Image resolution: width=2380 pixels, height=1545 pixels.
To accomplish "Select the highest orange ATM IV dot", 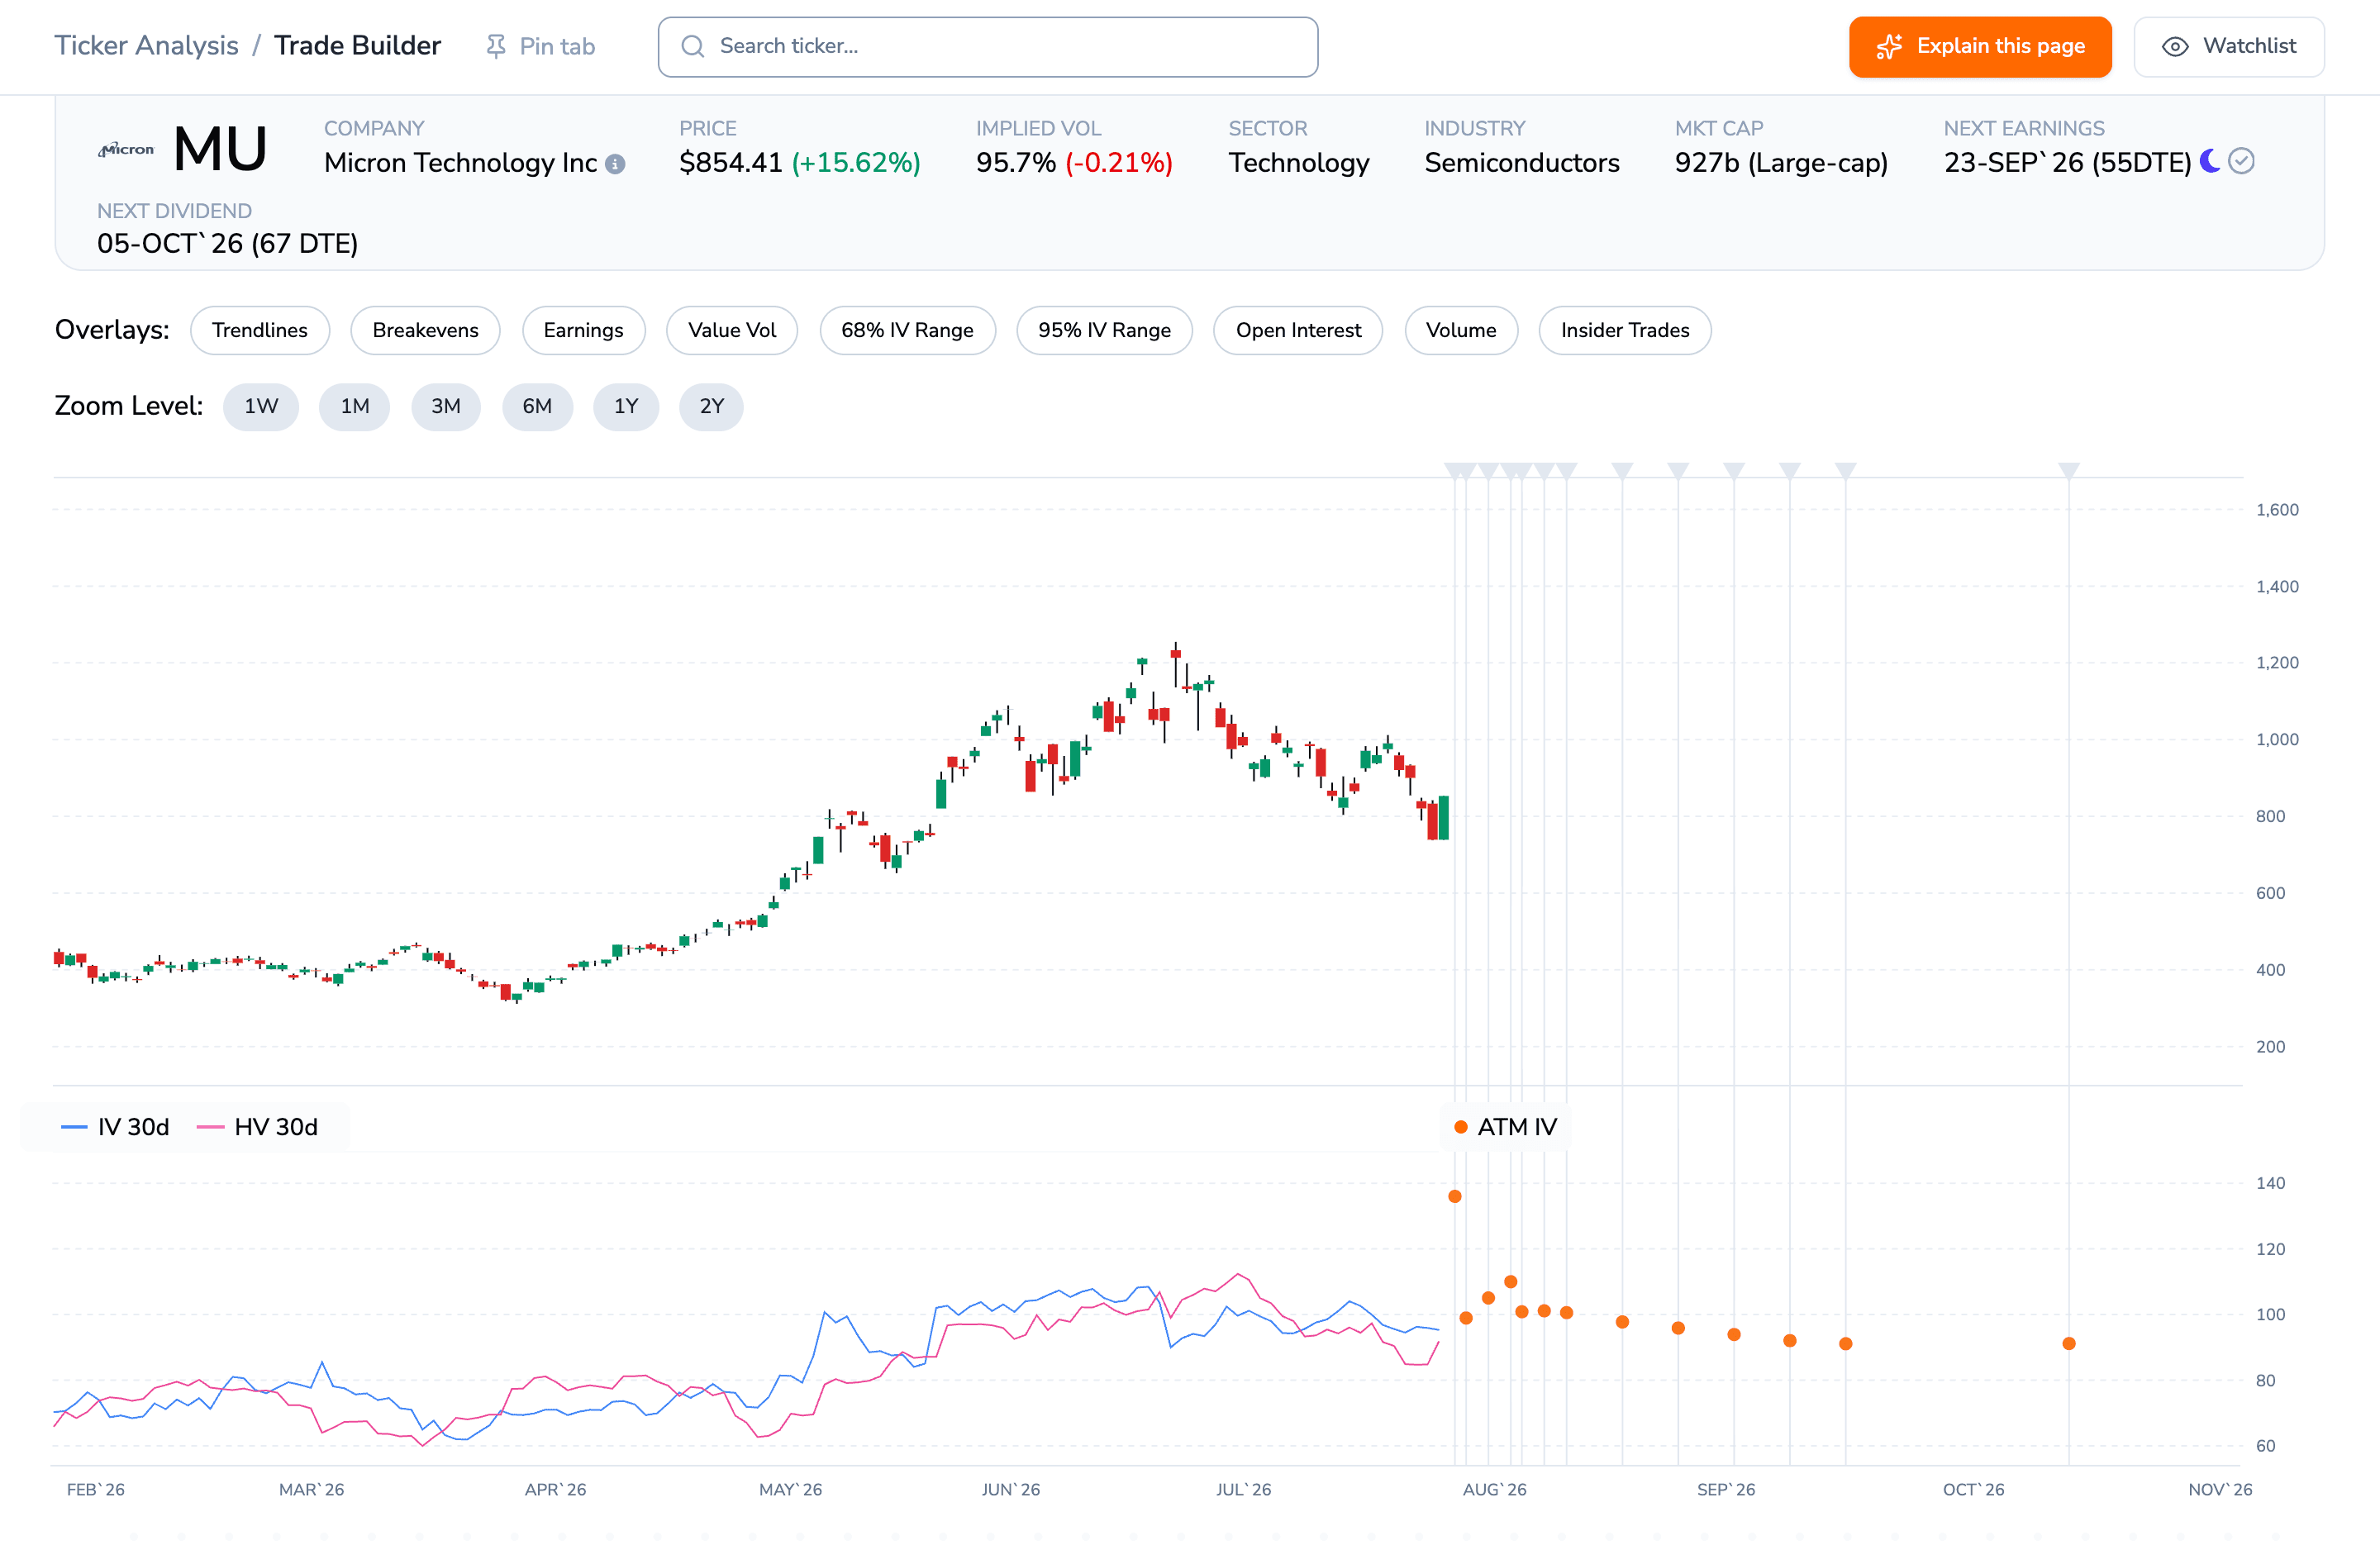I will (1455, 1196).
